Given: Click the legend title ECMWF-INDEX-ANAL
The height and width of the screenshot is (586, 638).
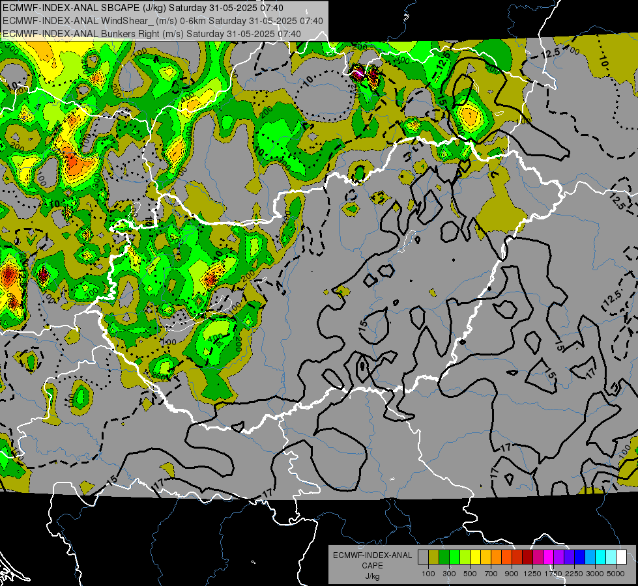Looking at the screenshot, I should [373, 555].
